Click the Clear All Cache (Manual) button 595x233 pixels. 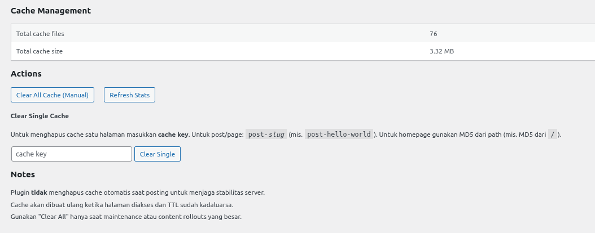[53, 95]
